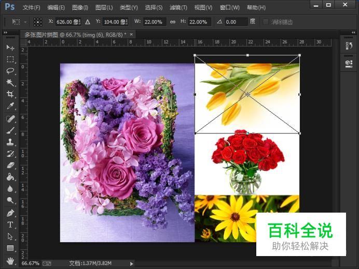
Task: Open the 图像(I) menu
Action: coord(80,8)
